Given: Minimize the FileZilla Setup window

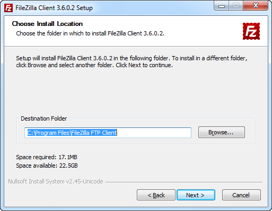Looking at the screenshot, I should (x=222, y=6).
